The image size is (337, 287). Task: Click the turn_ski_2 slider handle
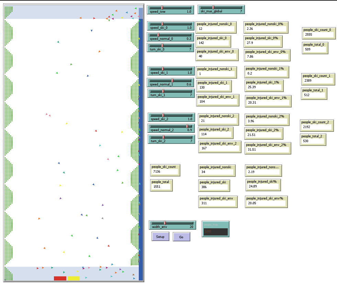[x=164, y=137]
